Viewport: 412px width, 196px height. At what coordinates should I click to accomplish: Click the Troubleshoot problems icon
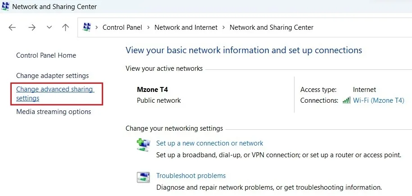(143, 177)
